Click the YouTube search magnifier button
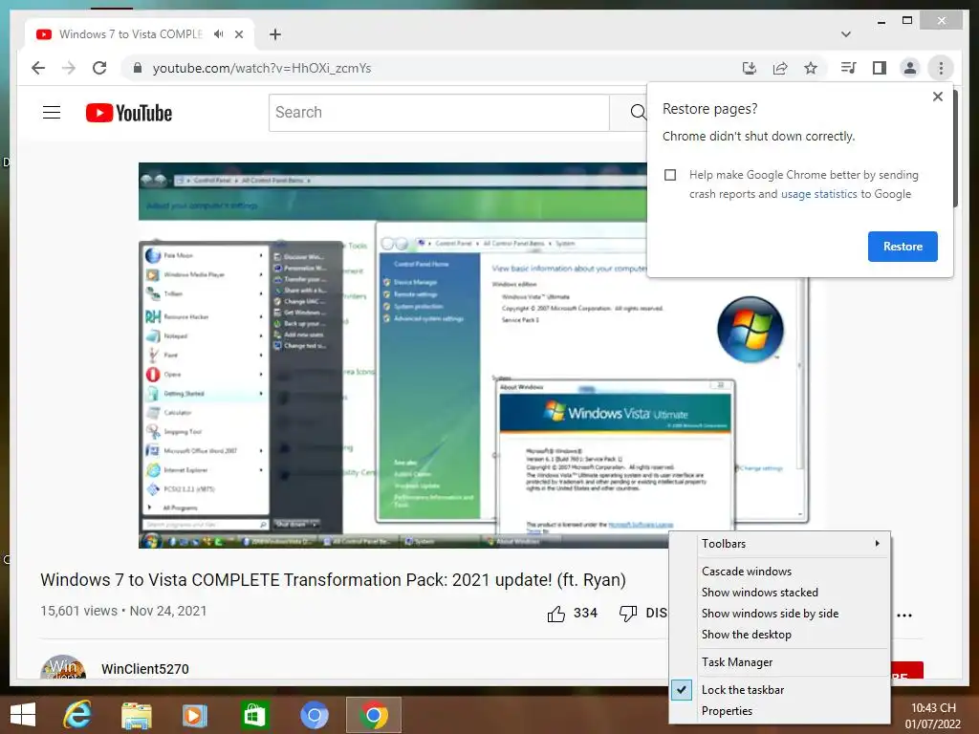 [x=637, y=113]
